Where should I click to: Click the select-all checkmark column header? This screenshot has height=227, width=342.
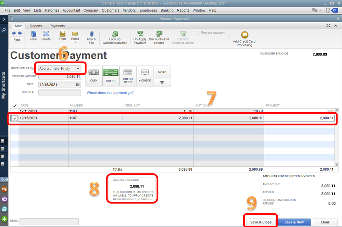(15, 105)
